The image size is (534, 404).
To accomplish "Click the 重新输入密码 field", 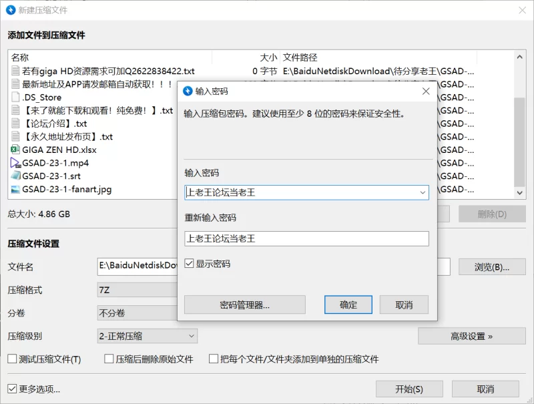I will click(306, 238).
